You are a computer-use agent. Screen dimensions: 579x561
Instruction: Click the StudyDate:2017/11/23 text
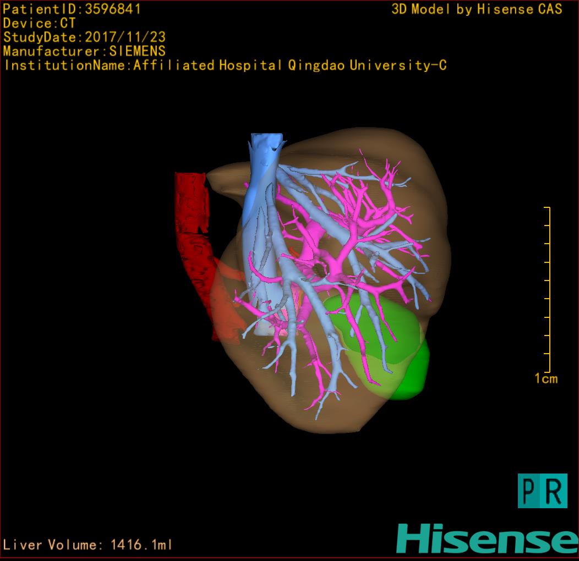click(x=85, y=37)
